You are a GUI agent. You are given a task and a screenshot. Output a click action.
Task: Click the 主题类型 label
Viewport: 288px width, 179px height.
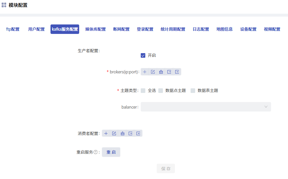coord(129,91)
